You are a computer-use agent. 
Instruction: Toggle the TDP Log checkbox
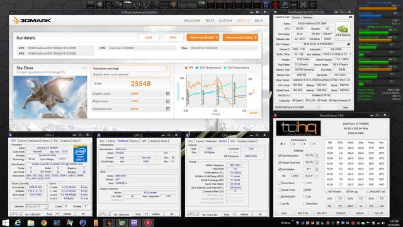pos(348,192)
